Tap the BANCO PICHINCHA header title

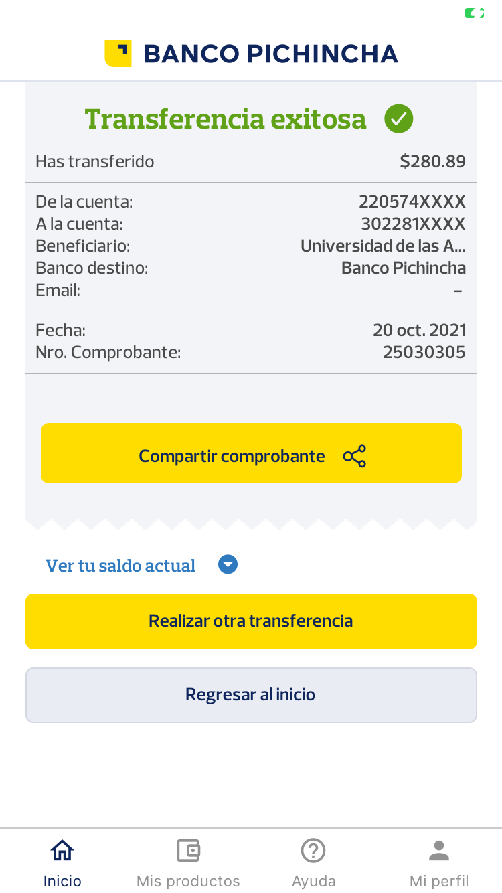pos(270,54)
